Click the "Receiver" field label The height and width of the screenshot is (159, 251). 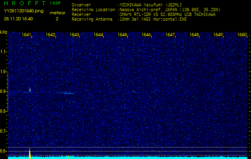81,15
